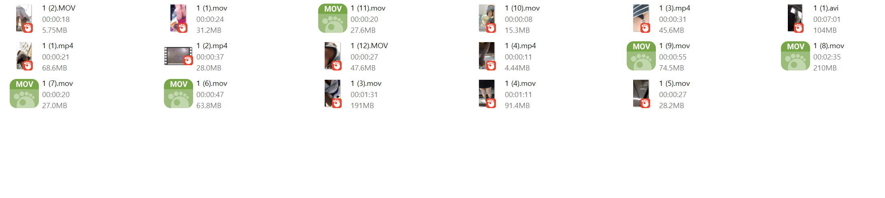Select the MOV icon for 1 (6).mov

coord(179,94)
